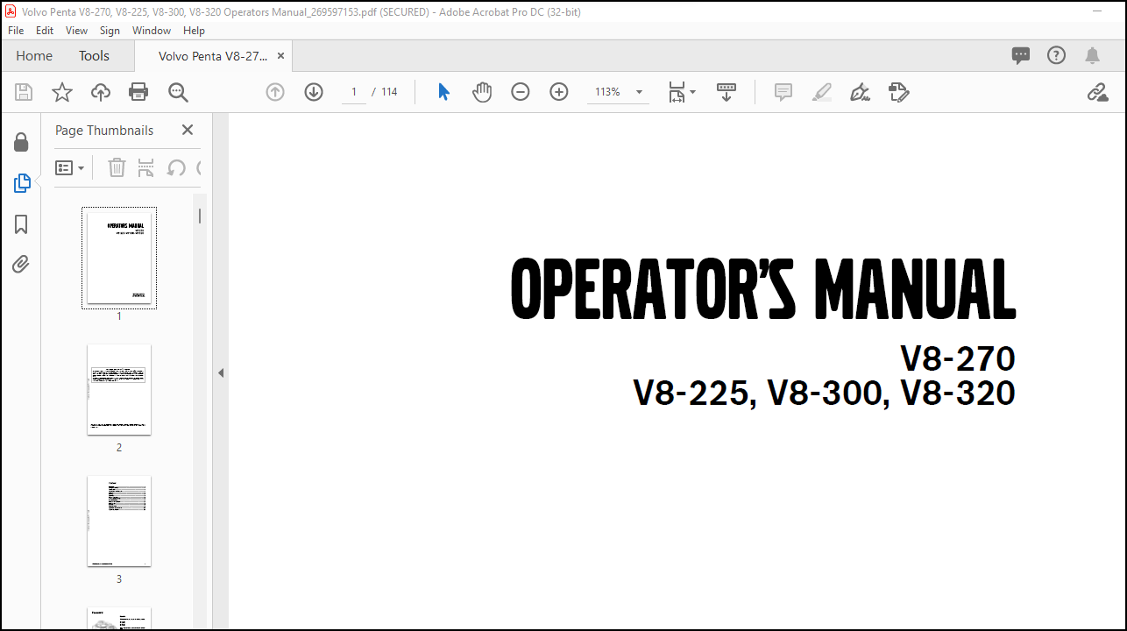This screenshot has height=631, width=1127.
Task: Open the Window menu
Action: click(x=152, y=30)
